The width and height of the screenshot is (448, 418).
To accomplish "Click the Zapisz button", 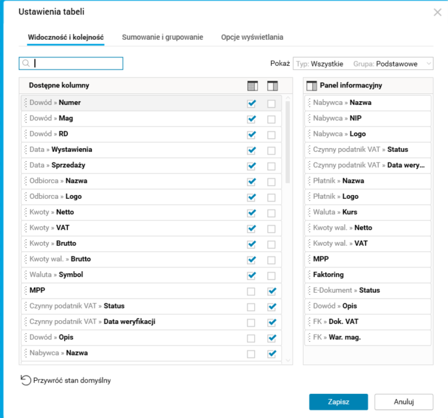I will point(338,402).
